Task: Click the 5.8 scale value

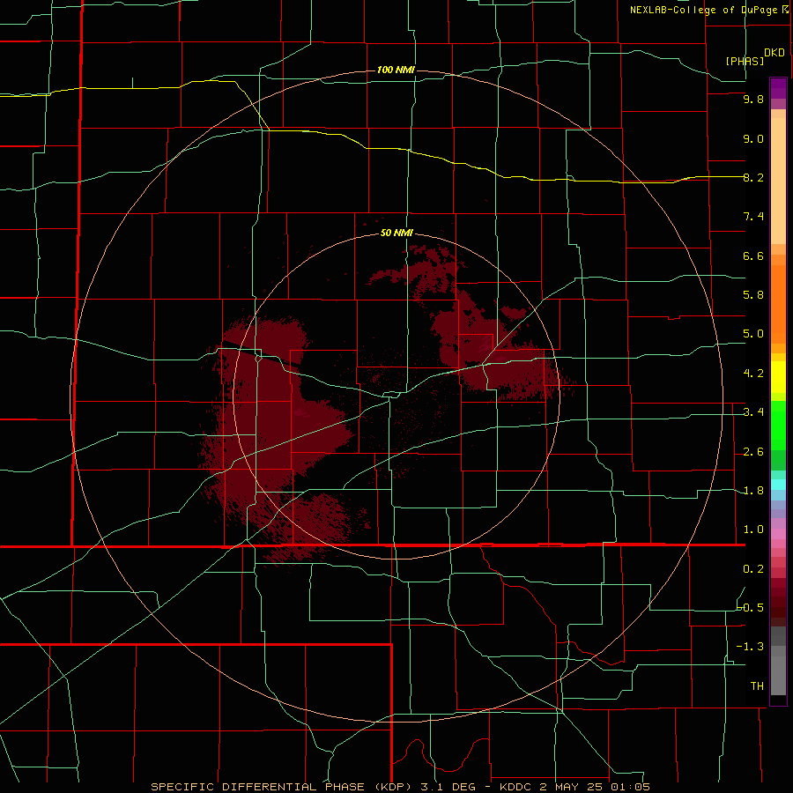Action: [753, 294]
